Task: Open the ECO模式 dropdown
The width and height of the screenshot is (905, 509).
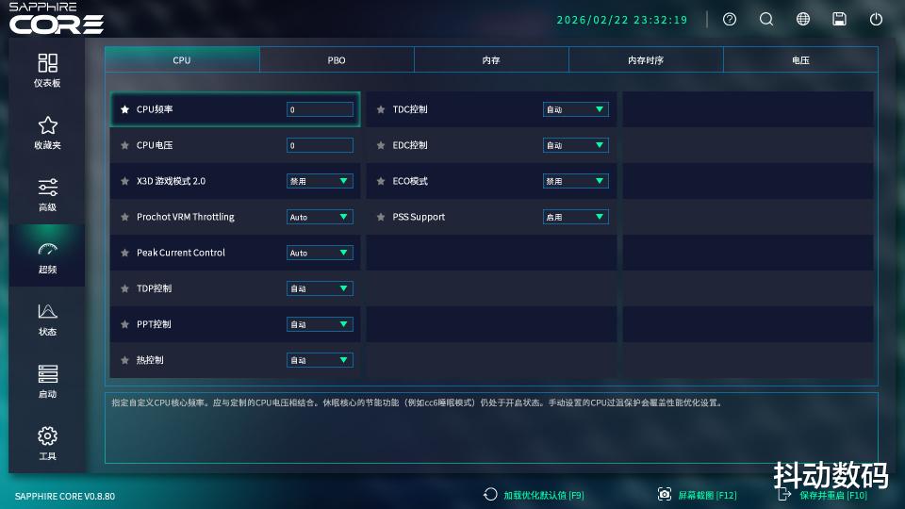Action: [576, 181]
